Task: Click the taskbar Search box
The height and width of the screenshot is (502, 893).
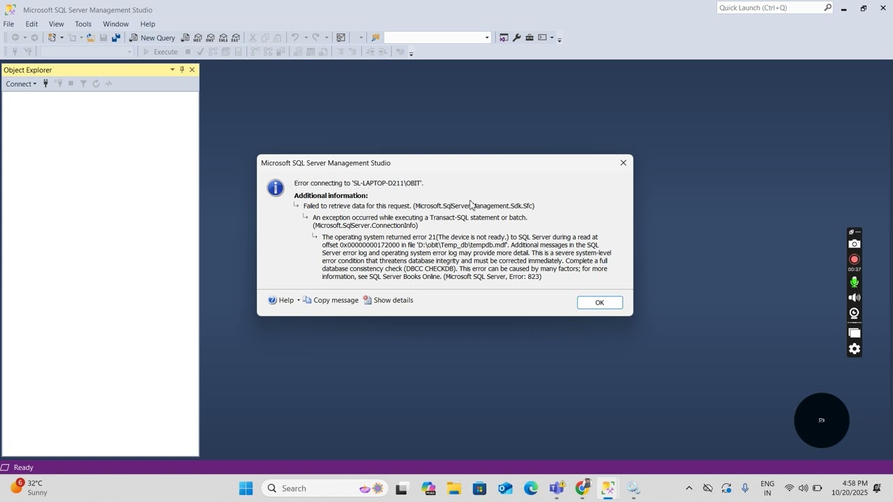Action: click(325, 488)
